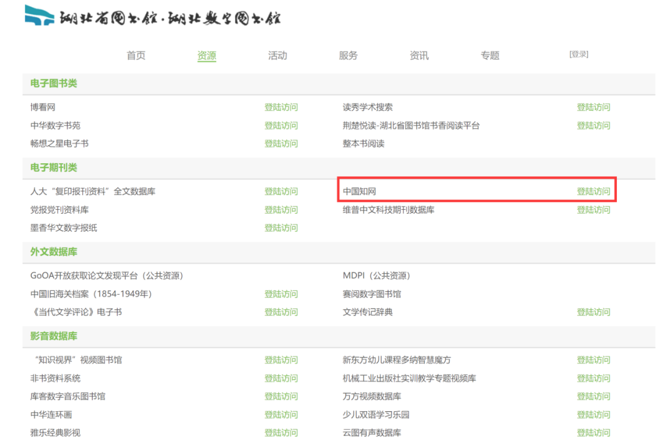Click 登陆访问 for 读秀学术搜索

click(x=594, y=107)
